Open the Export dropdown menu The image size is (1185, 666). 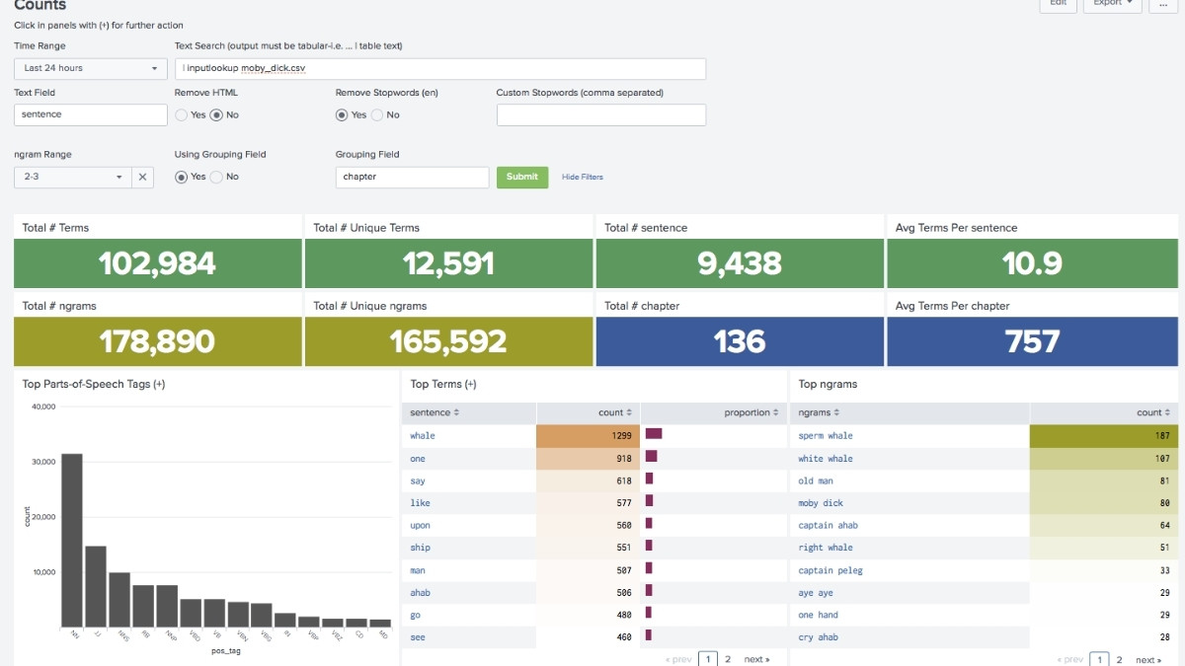1112,4
